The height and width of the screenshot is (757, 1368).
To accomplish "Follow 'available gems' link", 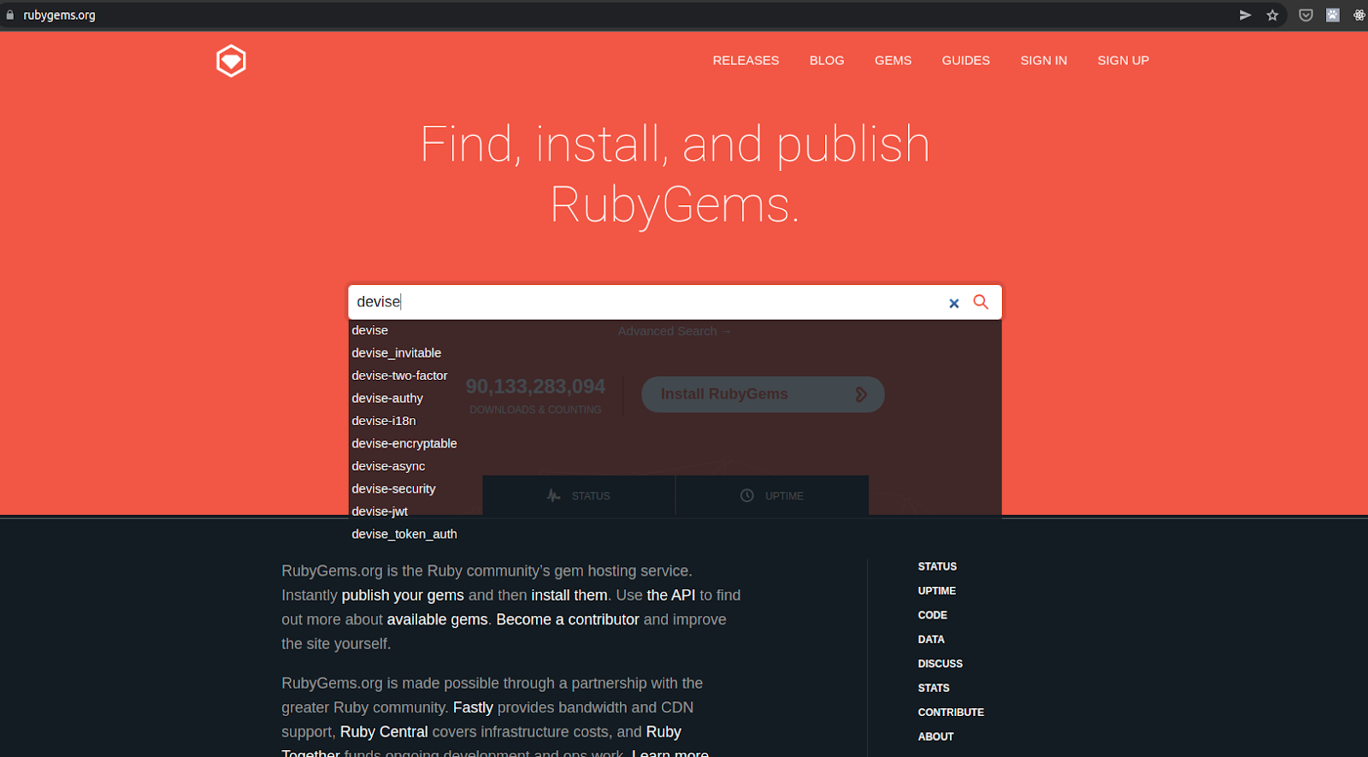I will click(437, 619).
